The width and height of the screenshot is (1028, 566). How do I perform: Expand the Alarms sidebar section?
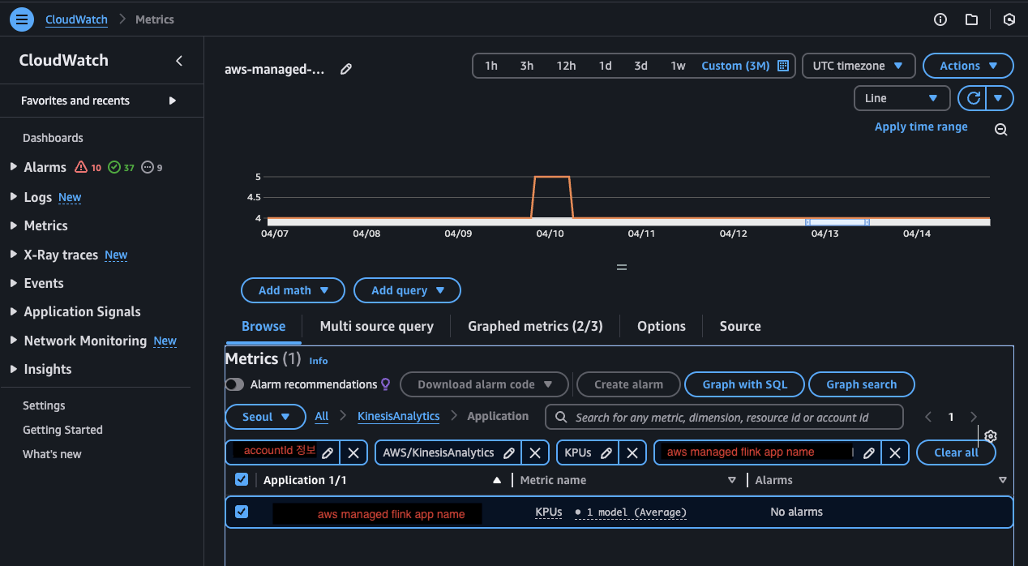pos(13,167)
